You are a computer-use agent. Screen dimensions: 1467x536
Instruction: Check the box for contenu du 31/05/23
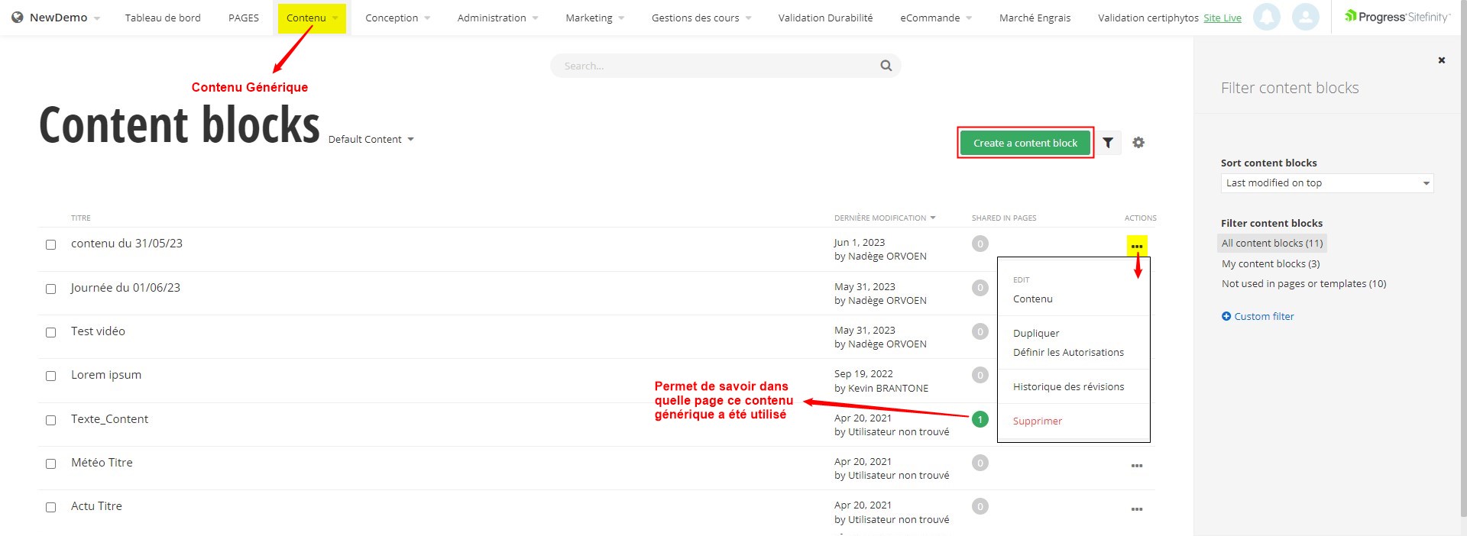pyautogui.click(x=51, y=245)
